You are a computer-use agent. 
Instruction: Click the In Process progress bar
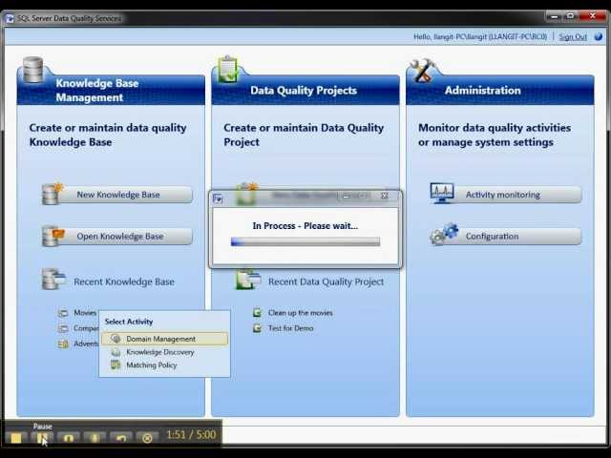pos(305,241)
